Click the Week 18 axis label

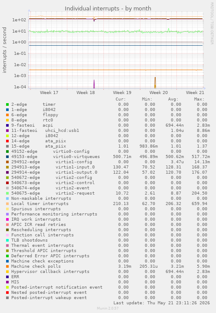coord(86,93)
